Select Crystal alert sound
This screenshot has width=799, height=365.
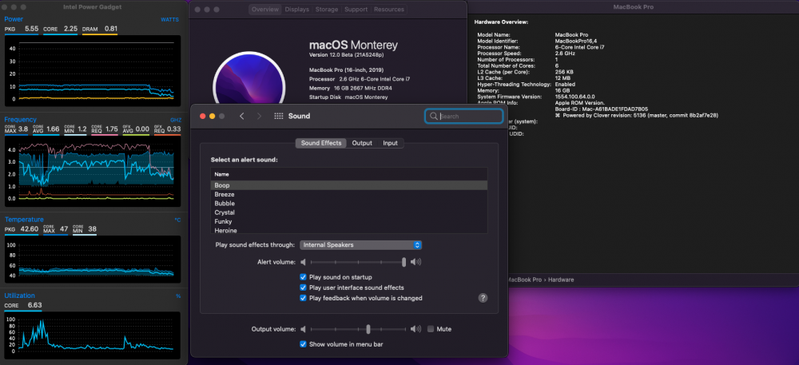349,212
